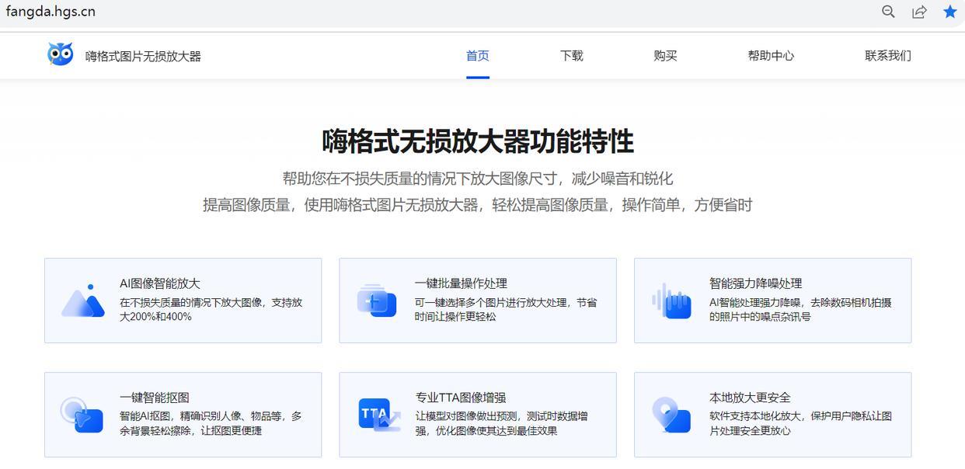Viewport: 965px width, 469px height.
Task: Go to 帮助中心 page
Action: click(x=771, y=56)
